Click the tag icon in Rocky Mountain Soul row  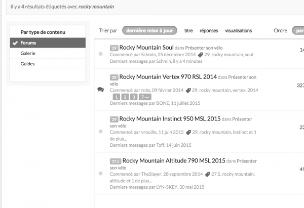[201, 55]
